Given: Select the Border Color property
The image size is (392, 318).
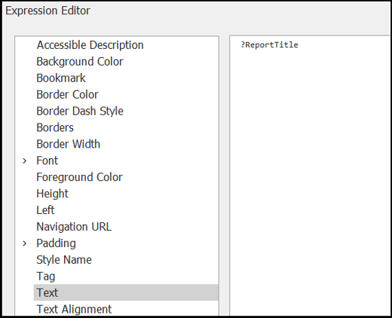Looking at the screenshot, I should coord(67,95).
